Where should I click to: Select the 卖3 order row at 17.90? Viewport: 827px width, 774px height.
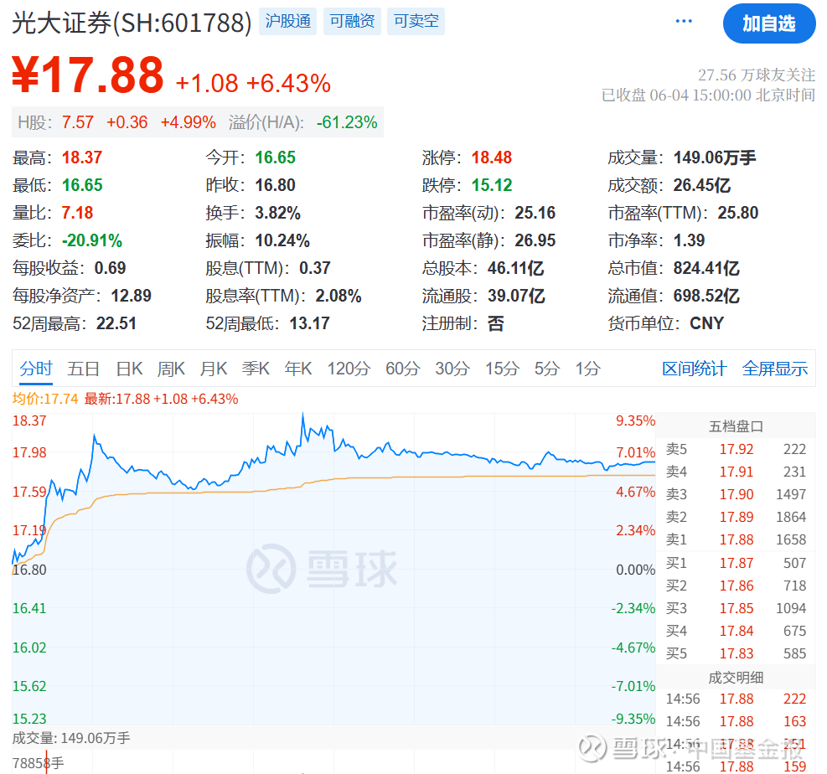736,494
